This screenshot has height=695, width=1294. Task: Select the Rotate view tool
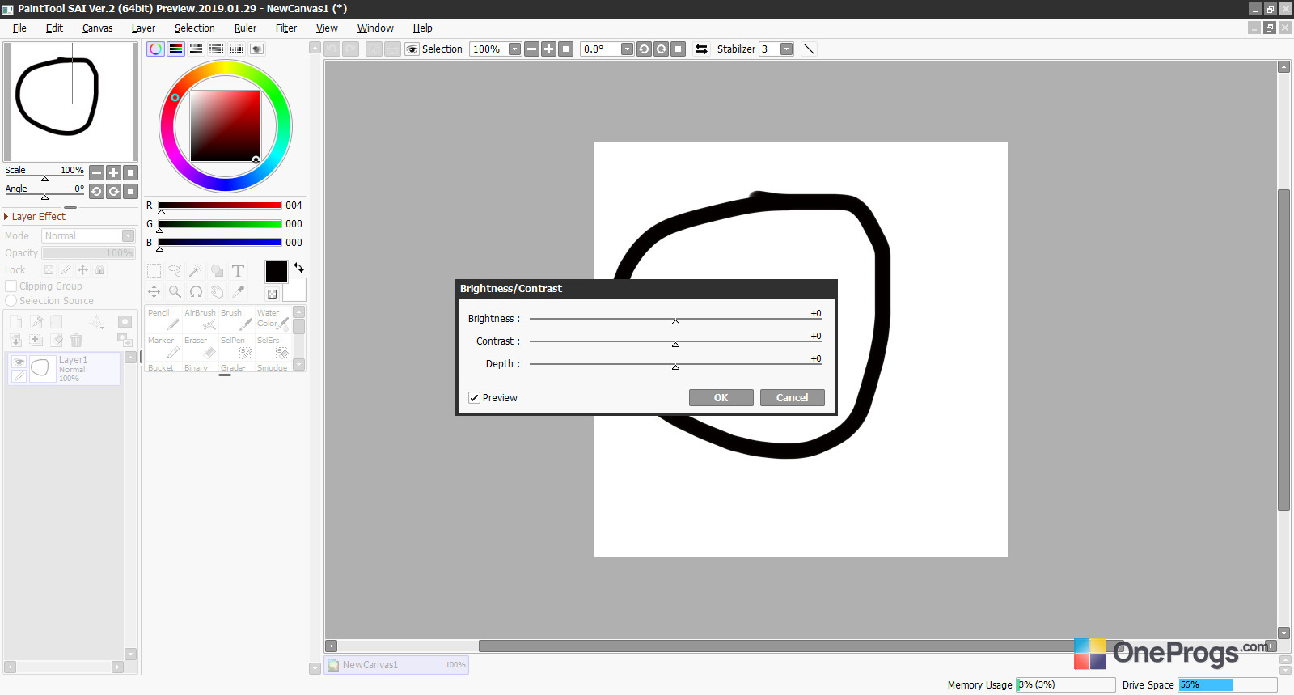pyautogui.click(x=196, y=292)
